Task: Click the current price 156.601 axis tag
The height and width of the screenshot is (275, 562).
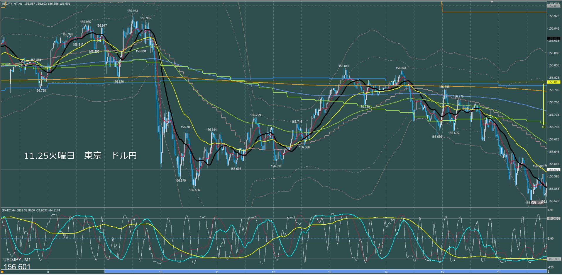Action: 553,170
